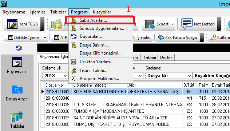Image resolution: width=230 pixels, height=131 pixels.
Task: Click NOVA LTD AGLADZE cell
Action: (155, 118)
